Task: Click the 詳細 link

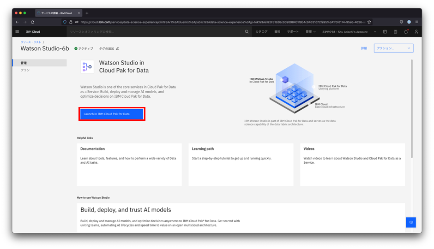Action: pyautogui.click(x=364, y=48)
